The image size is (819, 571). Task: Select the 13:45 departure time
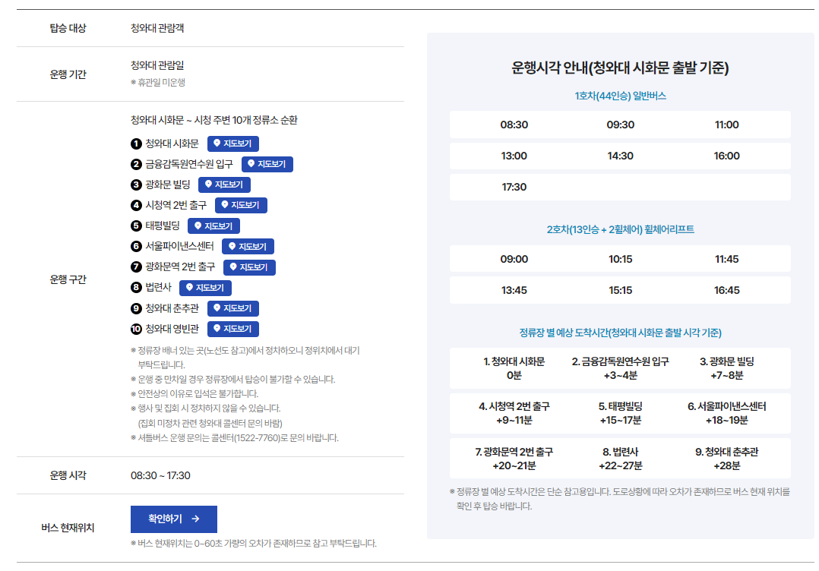click(514, 290)
